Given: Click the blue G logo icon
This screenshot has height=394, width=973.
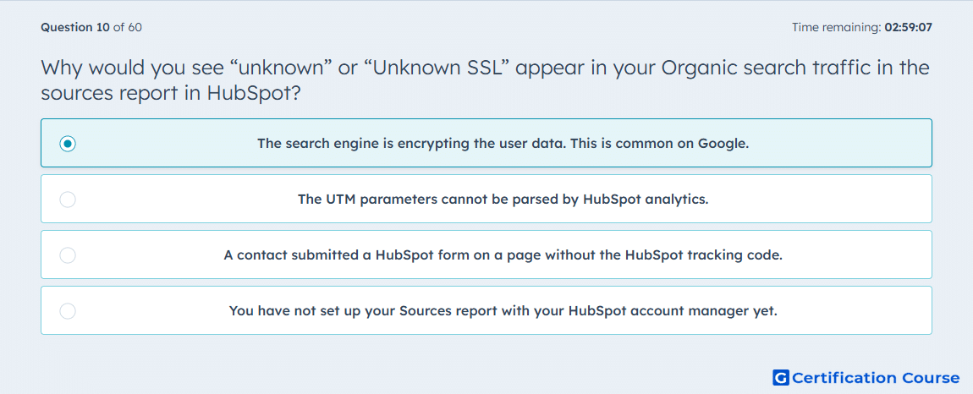Looking at the screenshot, I should pyautogui.click(x=781, y=377).
